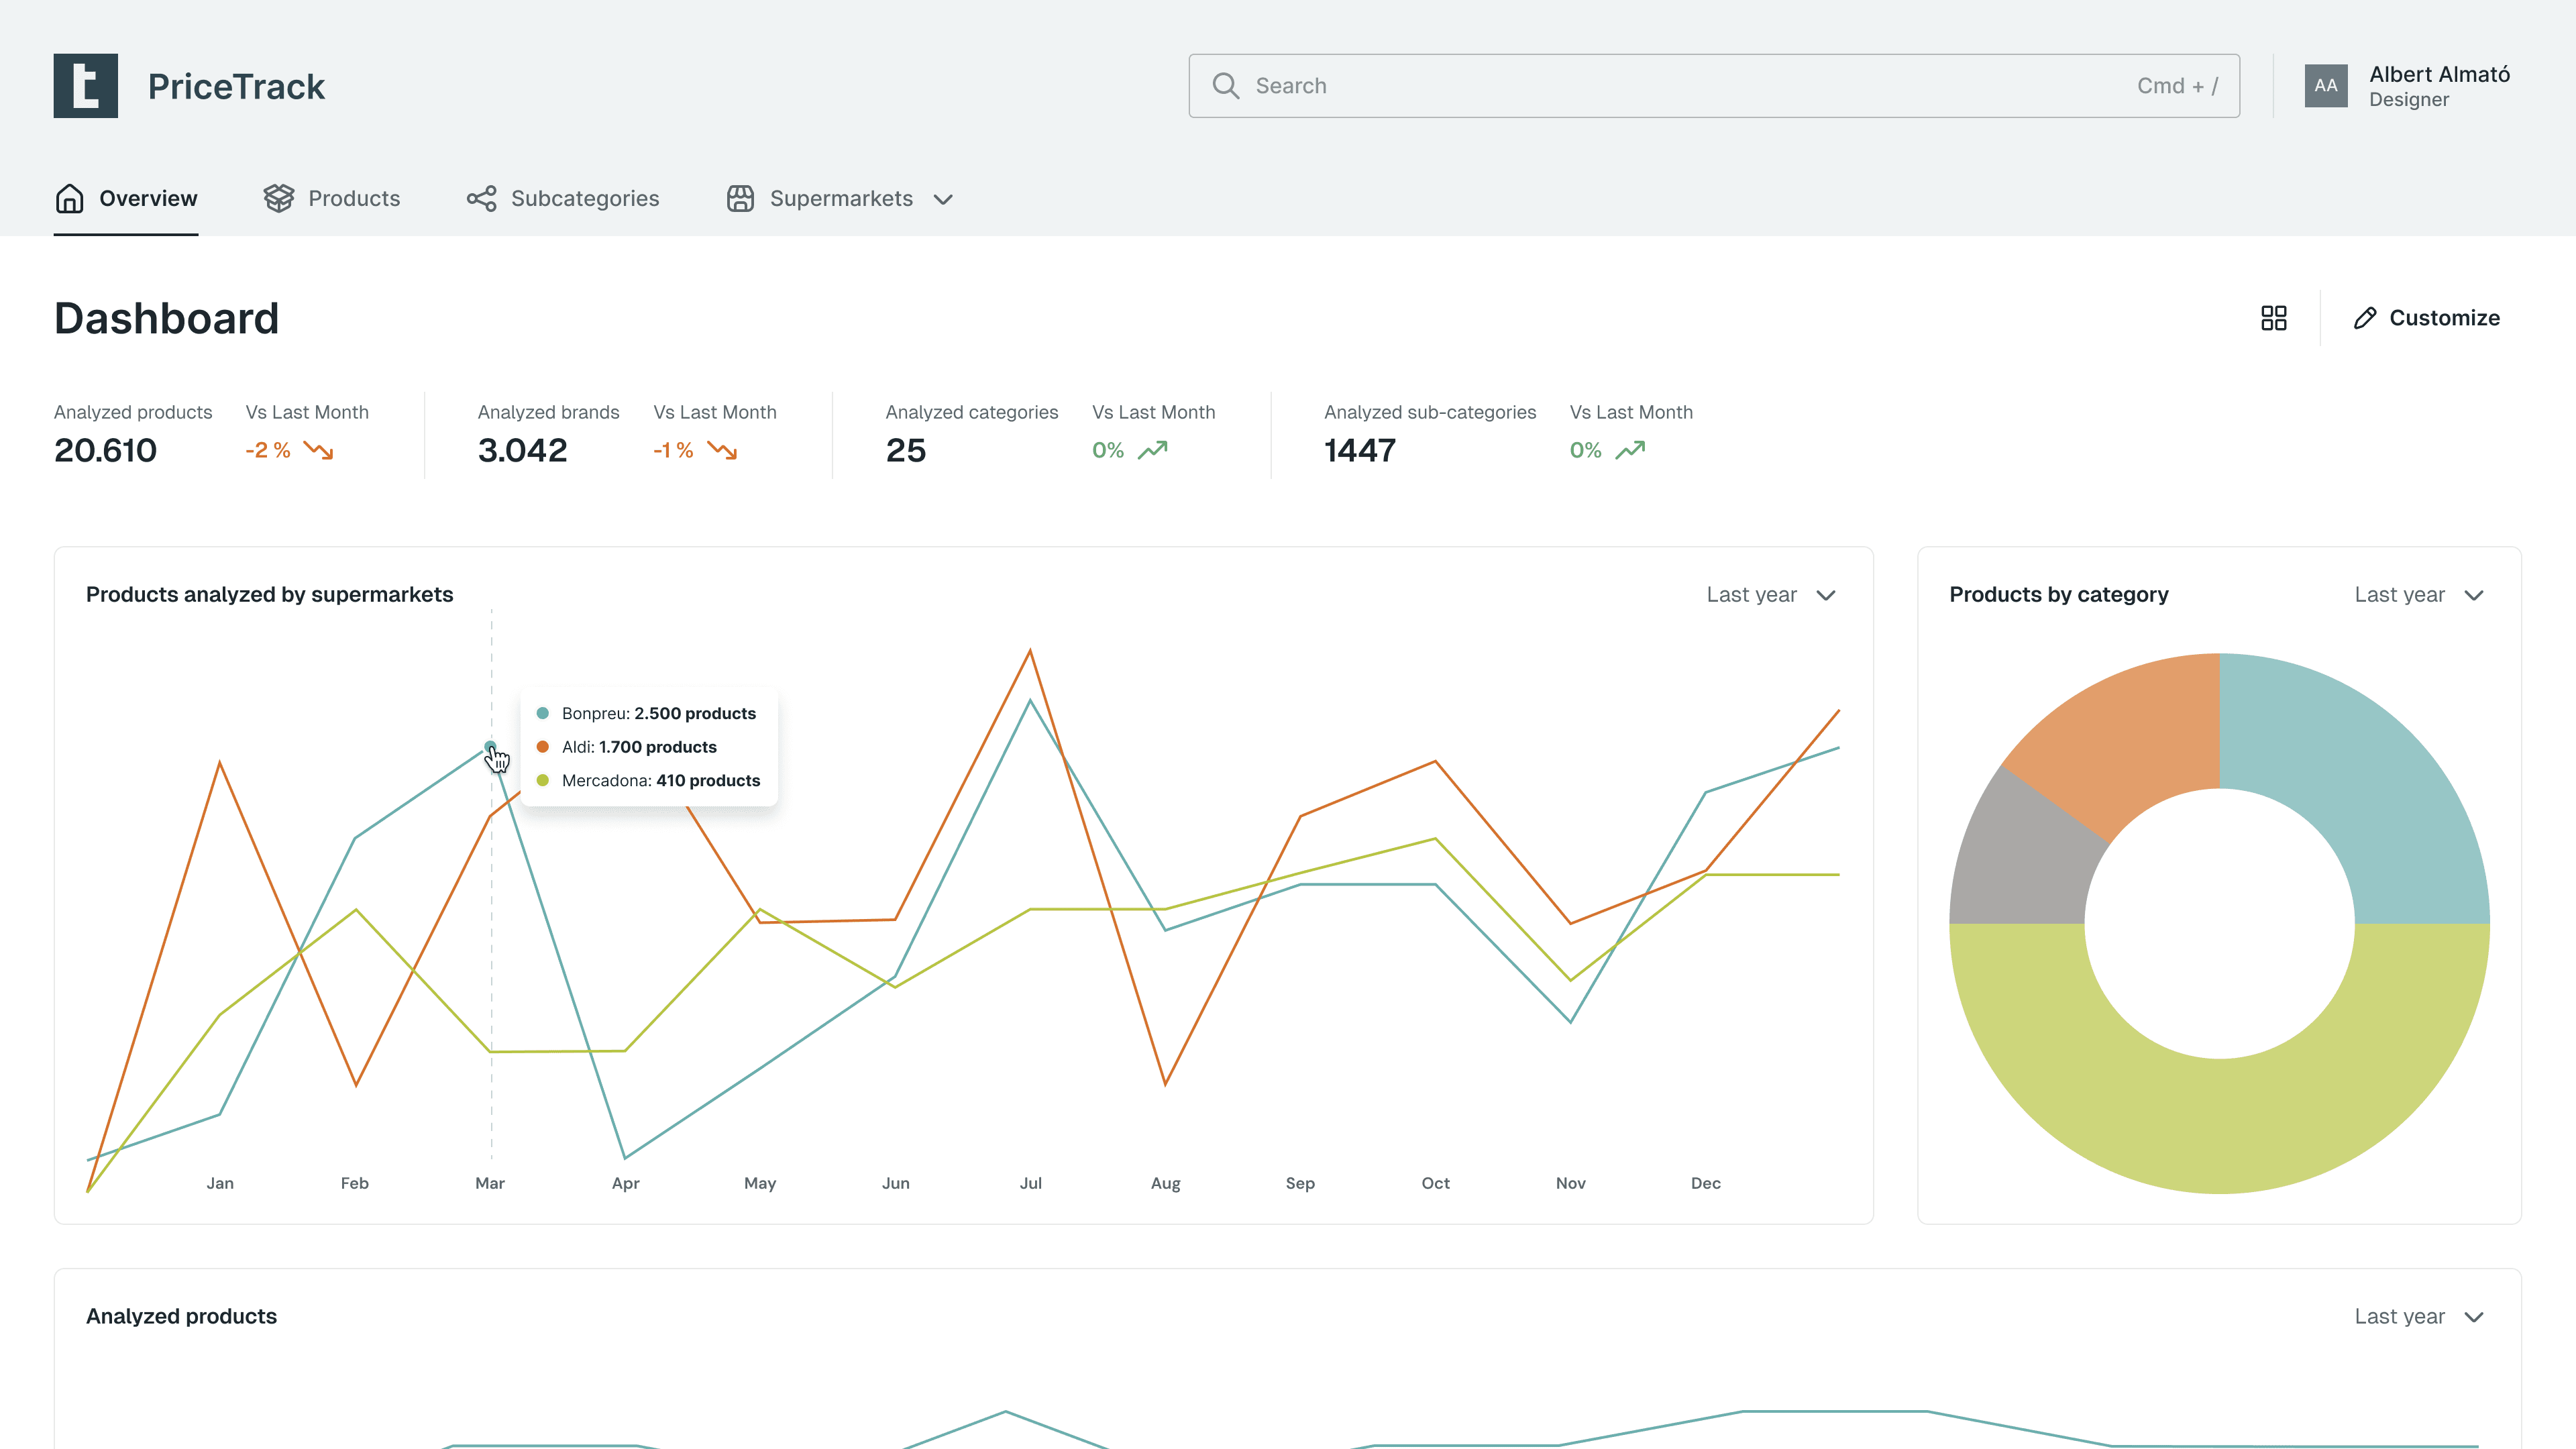Click the PriceTrack logo icon
The width and height of the screenshot is (2576, 1449).
coord(85,86)
